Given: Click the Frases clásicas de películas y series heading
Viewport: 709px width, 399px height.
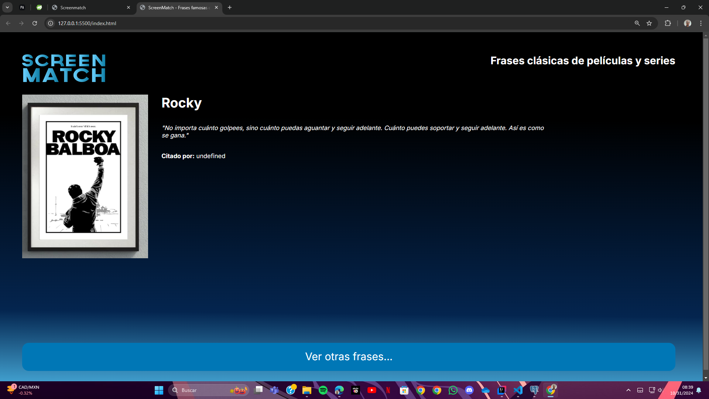Looking at the screenshot, I should pos(583,61).
